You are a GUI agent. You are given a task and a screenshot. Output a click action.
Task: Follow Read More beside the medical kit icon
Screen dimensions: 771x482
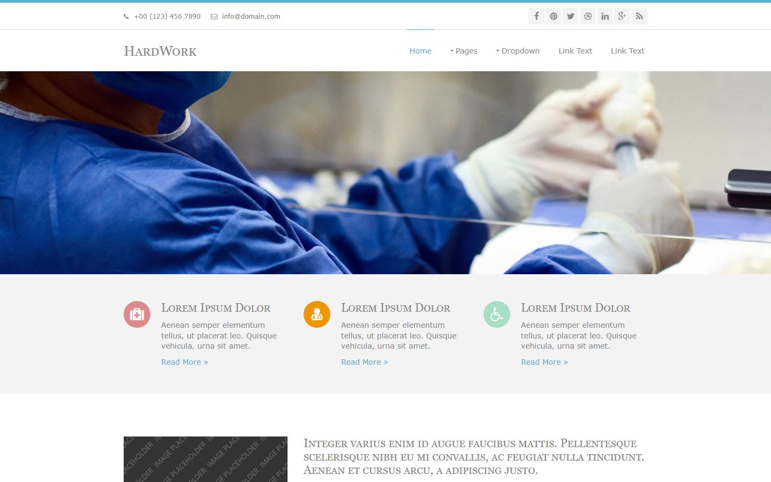(185, 362)
